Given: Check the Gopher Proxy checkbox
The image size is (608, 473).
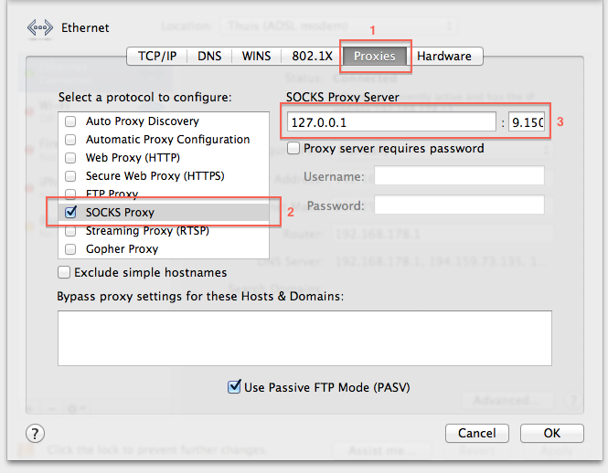Looking at the screenshot, I should tap(70, 248).
